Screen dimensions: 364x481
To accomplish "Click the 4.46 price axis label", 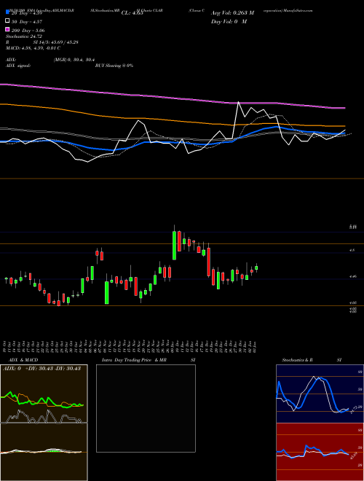I will click(x=352, y=277).
